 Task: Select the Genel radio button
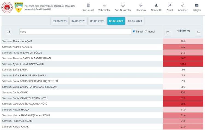click(146, 31)
